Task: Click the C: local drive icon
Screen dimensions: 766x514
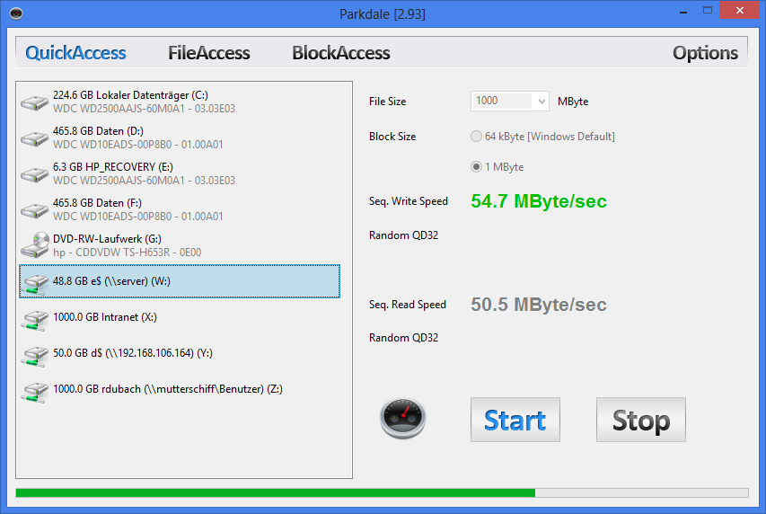Action: pos(34,102)
